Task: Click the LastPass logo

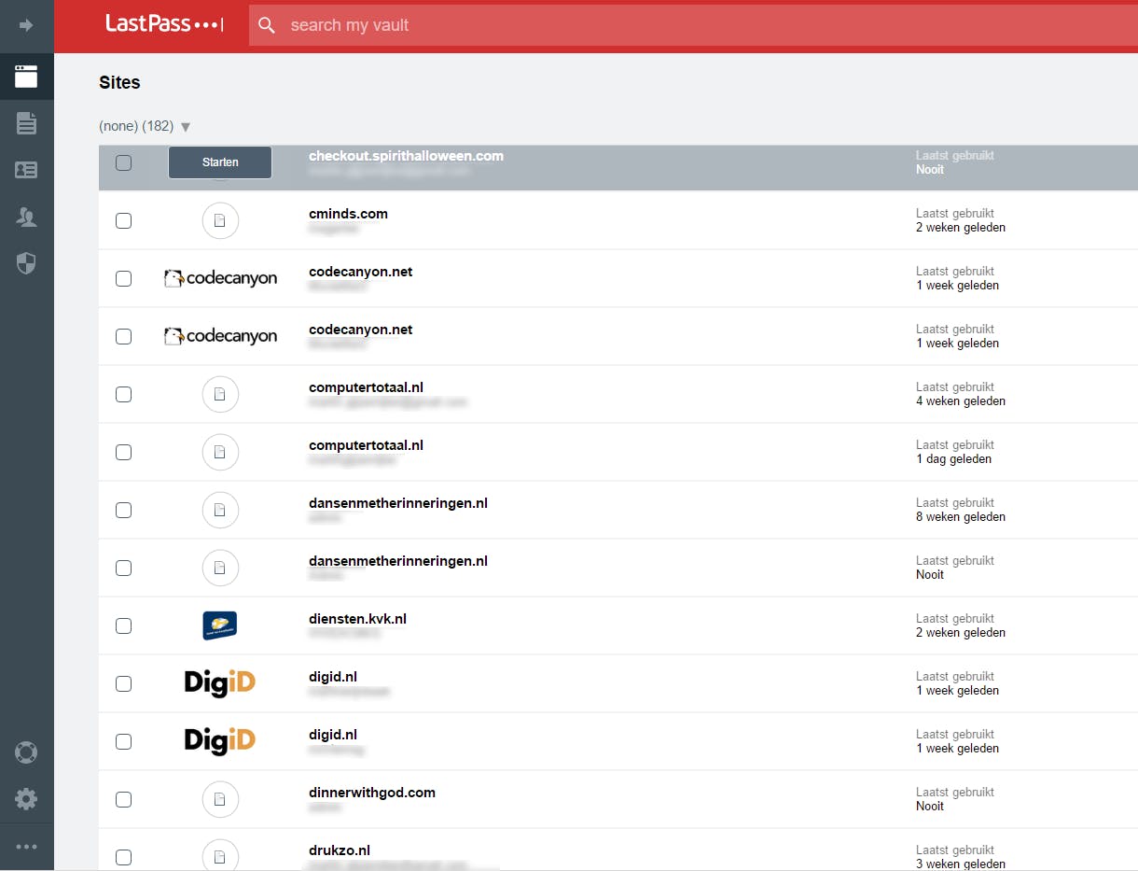Action: point(164,23)
